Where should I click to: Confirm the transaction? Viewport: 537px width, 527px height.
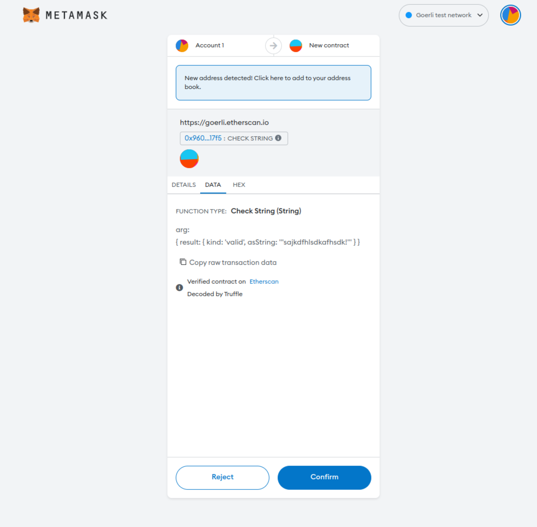point(324,477)
